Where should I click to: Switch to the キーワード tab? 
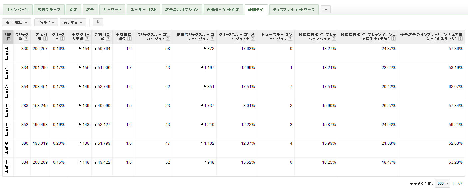112,10
